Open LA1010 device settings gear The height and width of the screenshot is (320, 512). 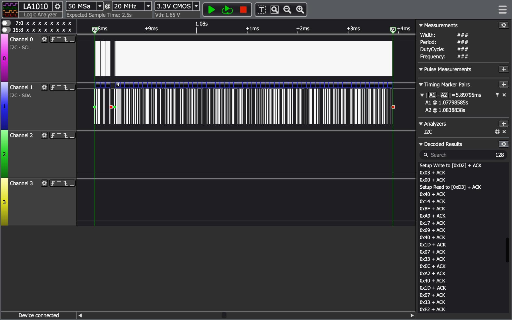pos(58,6)
